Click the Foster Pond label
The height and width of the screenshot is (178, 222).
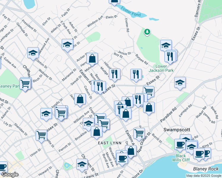(x=131, y=12)
